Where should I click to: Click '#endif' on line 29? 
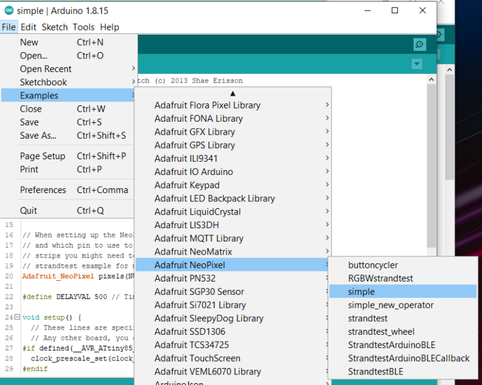(35, 369)
